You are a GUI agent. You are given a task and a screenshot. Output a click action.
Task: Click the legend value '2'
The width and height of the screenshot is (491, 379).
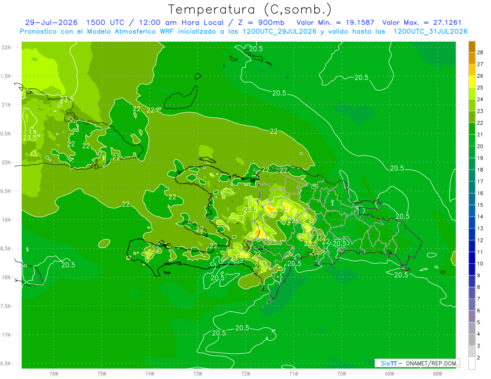(x=479, y=358)
